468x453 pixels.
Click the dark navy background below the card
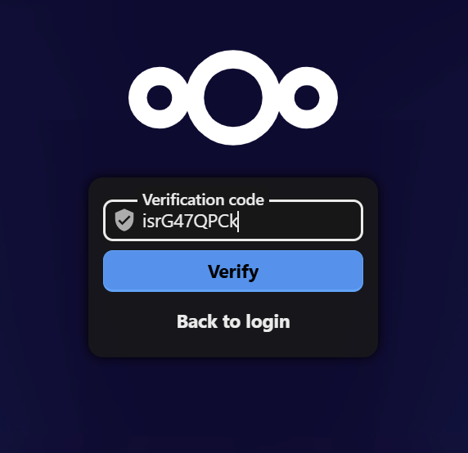pos(233,406)
